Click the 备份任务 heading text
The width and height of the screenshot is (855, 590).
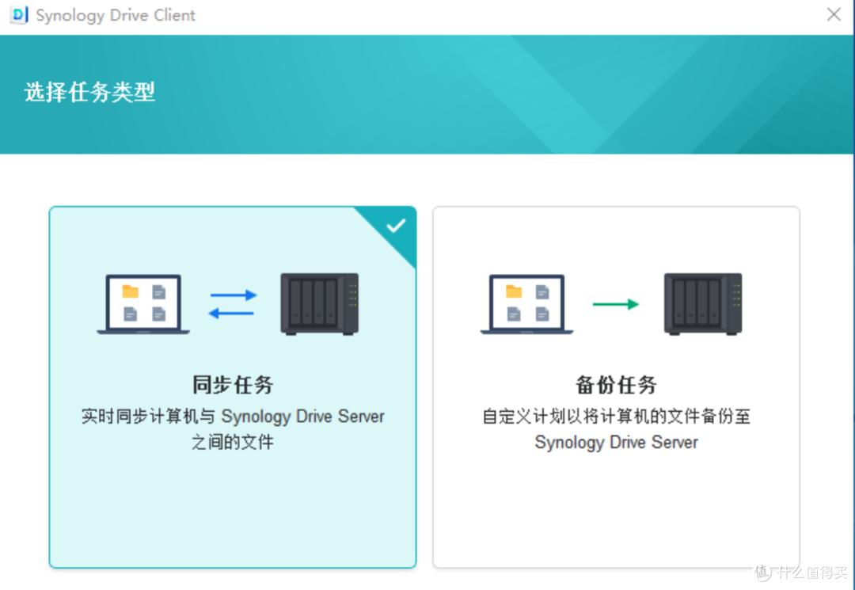point(616,385)
